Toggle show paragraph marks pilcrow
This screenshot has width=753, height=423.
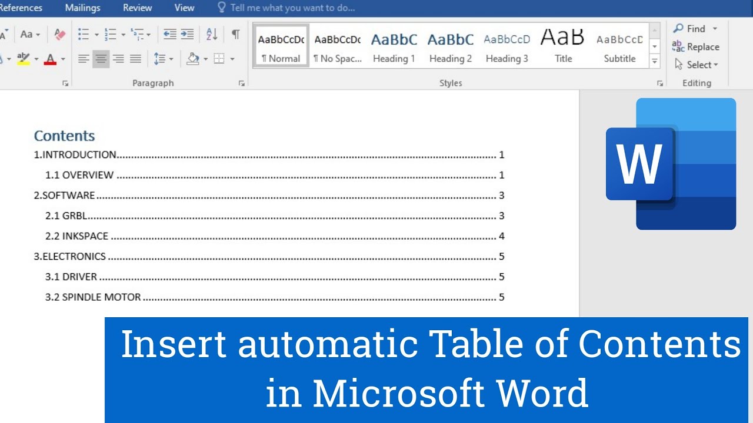click(235, 34)
